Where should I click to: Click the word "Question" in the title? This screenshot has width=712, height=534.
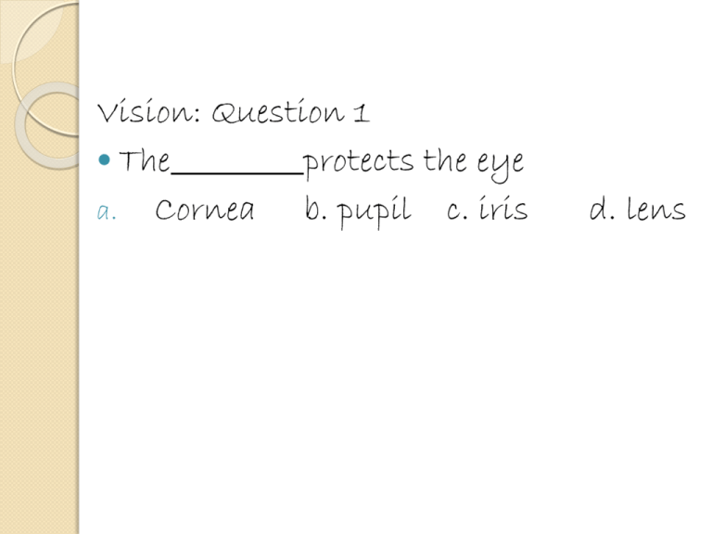(x=278, y=111)
